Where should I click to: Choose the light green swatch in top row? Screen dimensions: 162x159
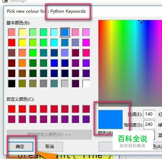(x=33, y=32)
